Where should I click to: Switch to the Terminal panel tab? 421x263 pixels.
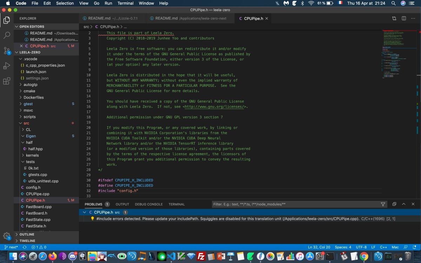[x=176, y=204]
